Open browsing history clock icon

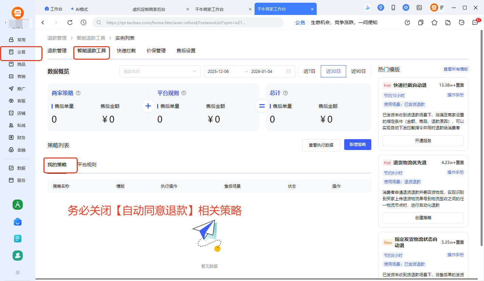[x=83, y=22]
